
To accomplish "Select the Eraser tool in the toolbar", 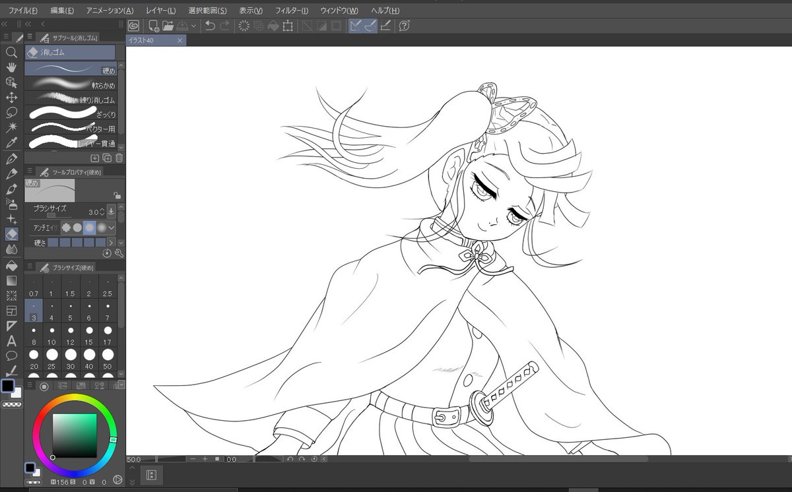I will (11, 234).
